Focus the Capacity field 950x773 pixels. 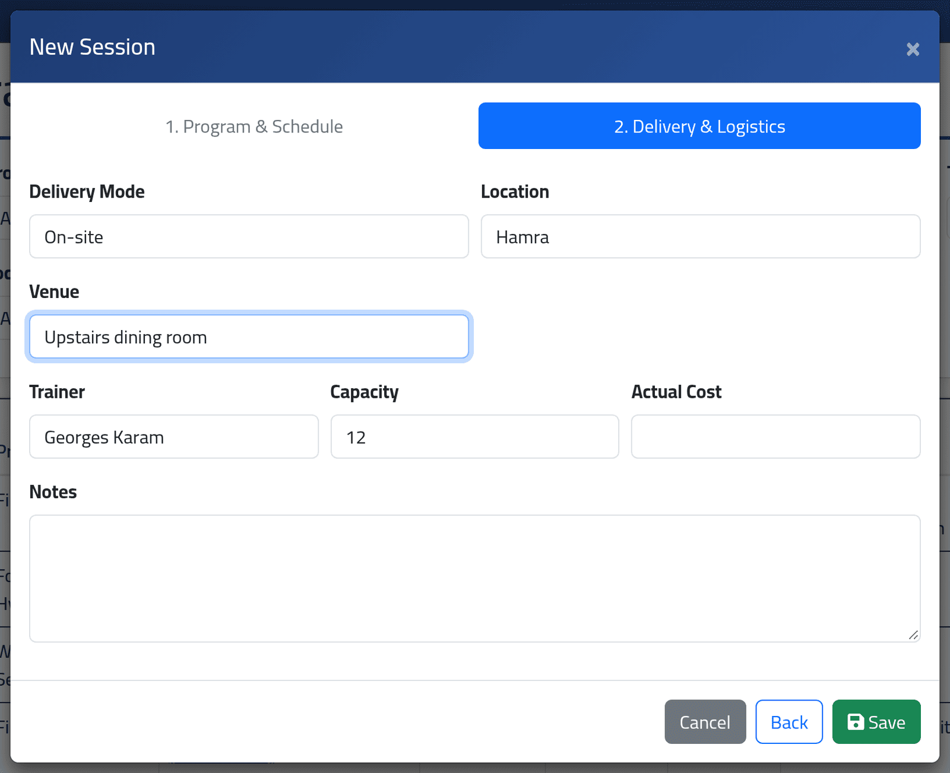point(475,436)
